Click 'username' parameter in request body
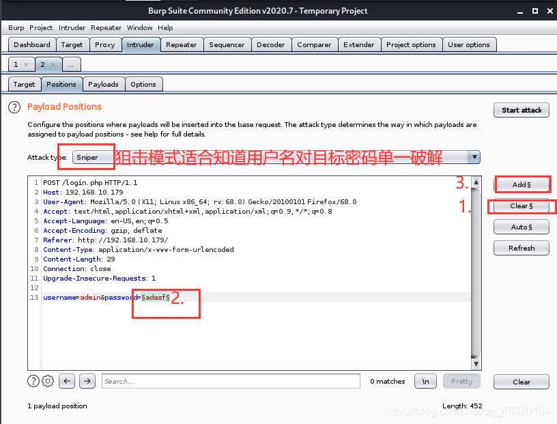The image size is (557, 424). (59, 297)
